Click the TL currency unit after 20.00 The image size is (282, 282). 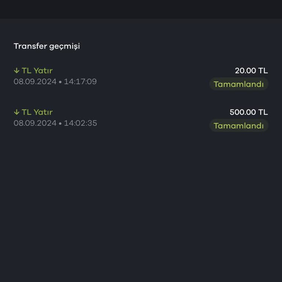point(263,71)
